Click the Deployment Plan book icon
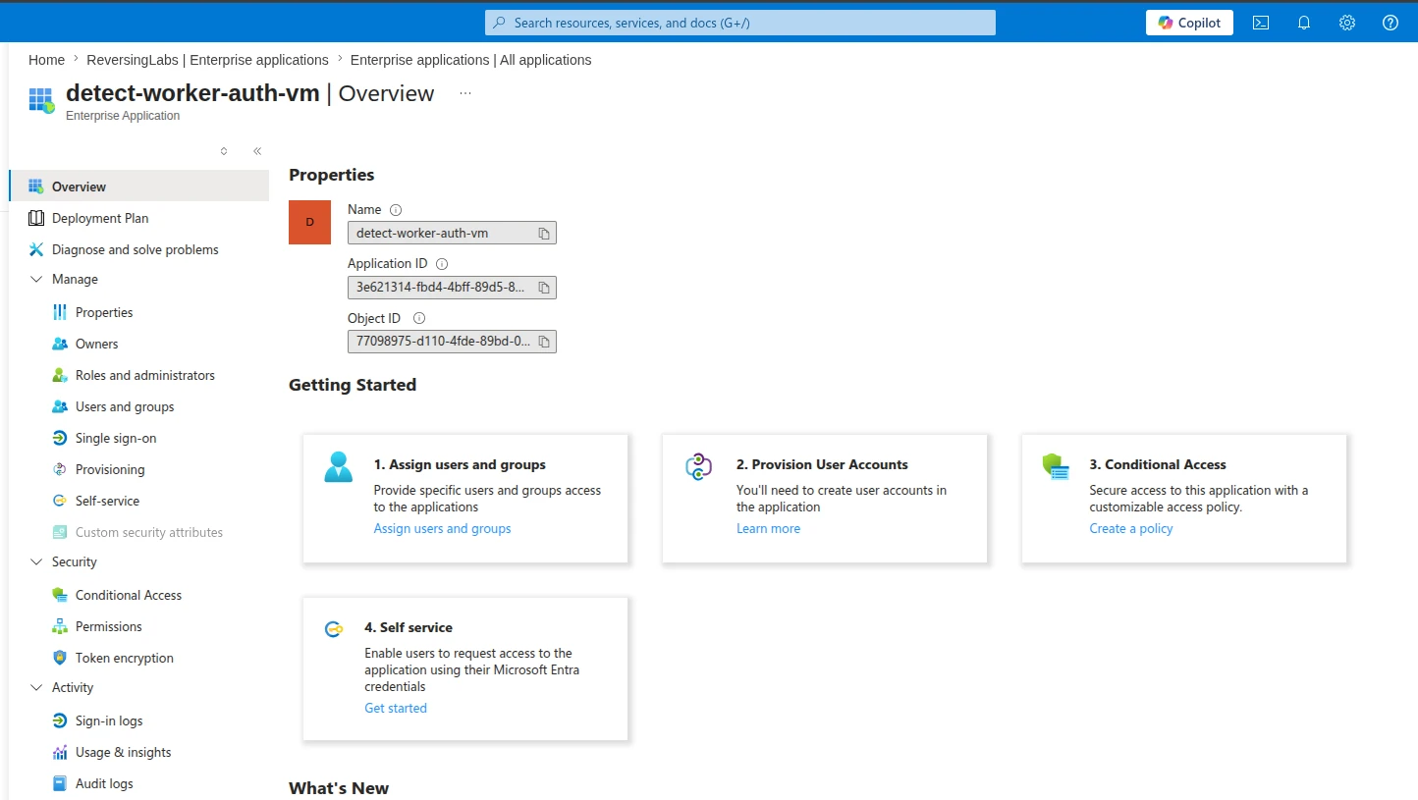This screenshot has height=800, width=1418. point(36,218)
